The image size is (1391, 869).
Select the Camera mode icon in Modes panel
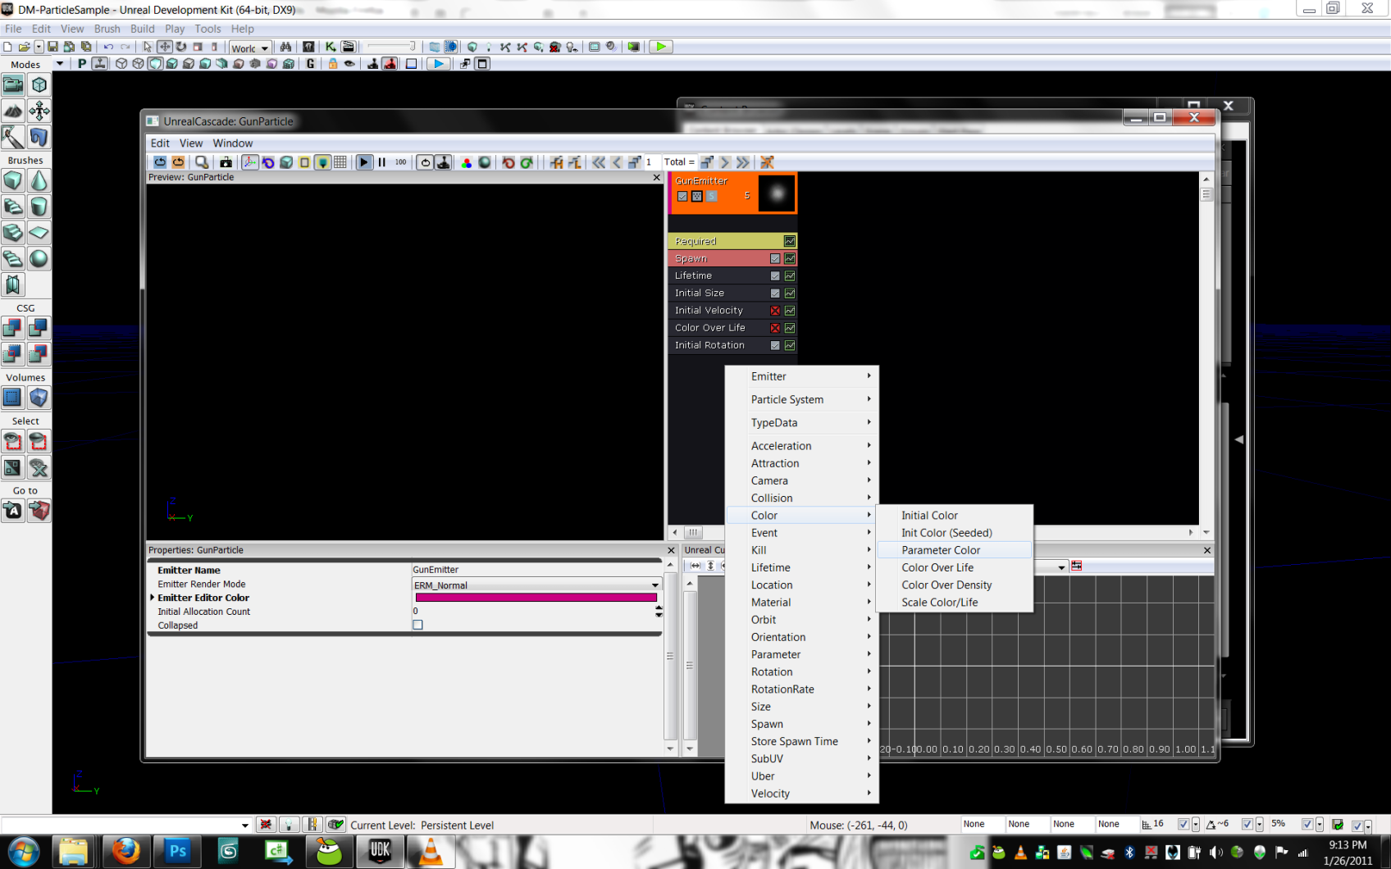click(13, 84)
